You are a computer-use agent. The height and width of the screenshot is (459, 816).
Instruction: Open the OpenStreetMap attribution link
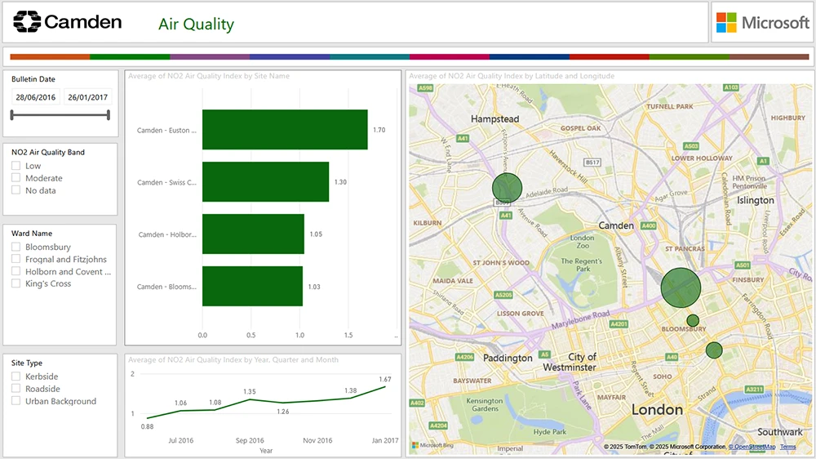pos(752,447)
